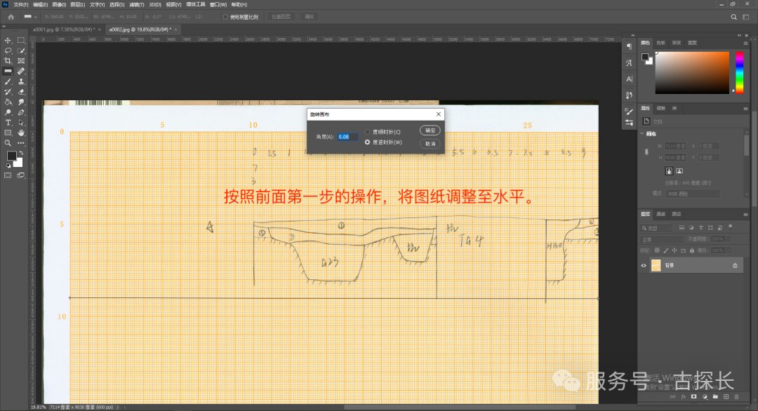This screenshot has height=411, width=758.
Task: Open the Image menu
Action: (x=59, y=4)
